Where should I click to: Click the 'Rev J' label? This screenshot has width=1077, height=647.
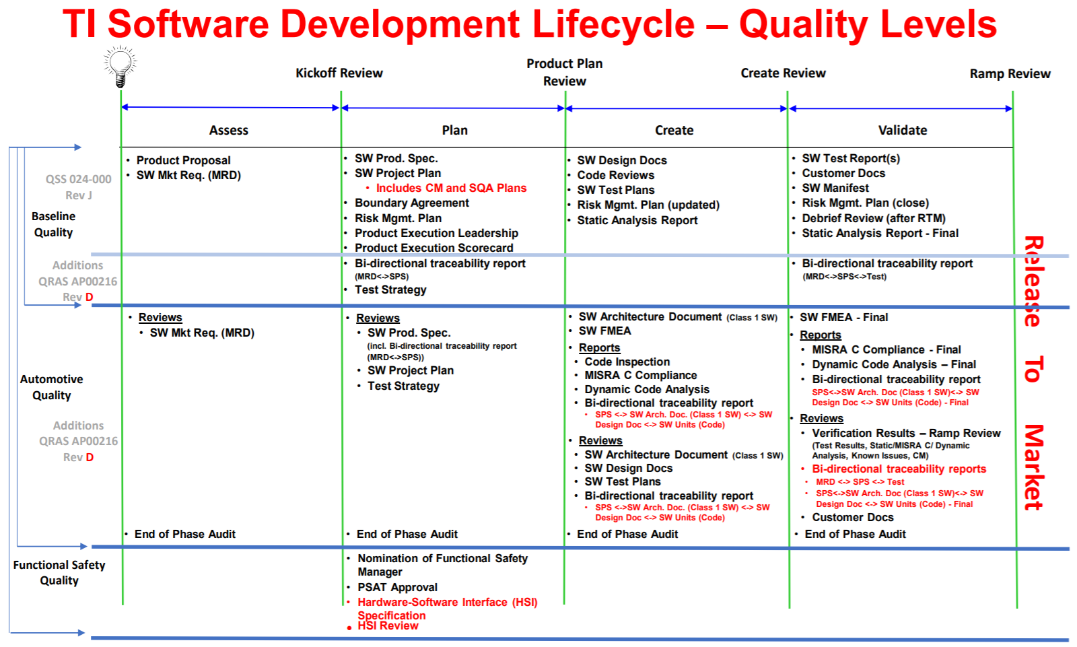point(79,195)
